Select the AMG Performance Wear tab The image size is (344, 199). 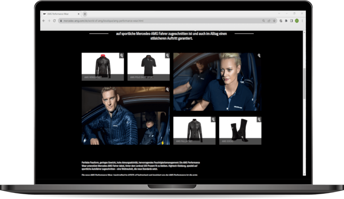[x=61, y=14]
